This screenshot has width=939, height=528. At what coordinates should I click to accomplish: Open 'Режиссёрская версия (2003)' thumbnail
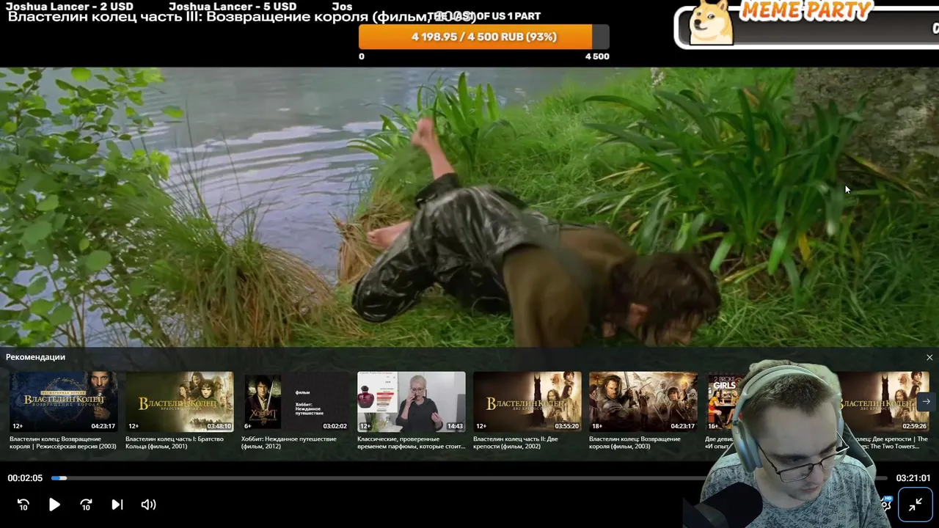click(x=64, y=401)
